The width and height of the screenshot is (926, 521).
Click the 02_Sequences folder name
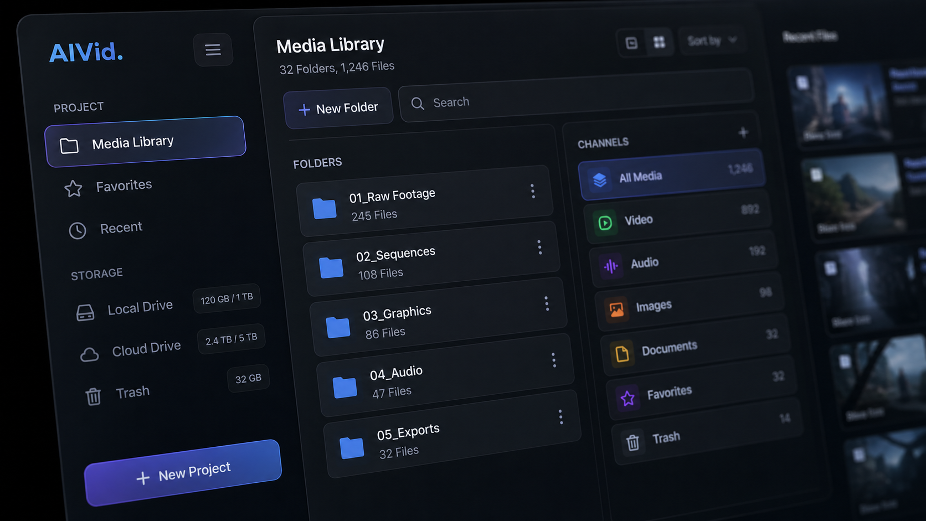pos(395,254)
